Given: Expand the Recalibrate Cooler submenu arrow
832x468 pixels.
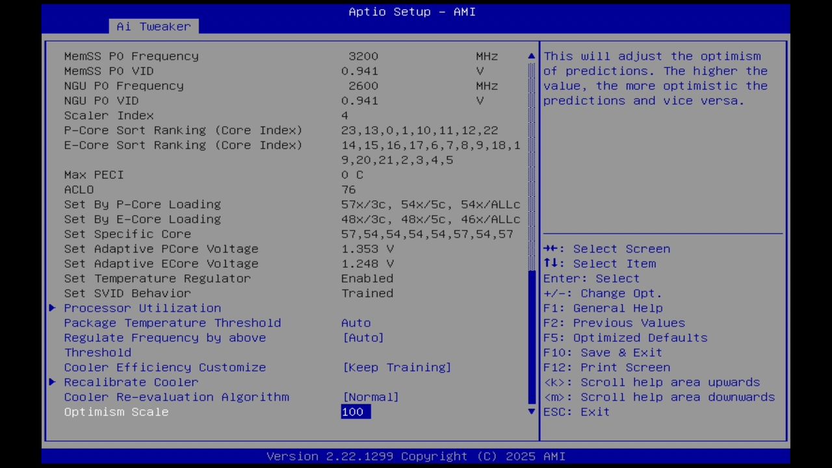Looking at the screenshot, I should (x=52, y=382).
